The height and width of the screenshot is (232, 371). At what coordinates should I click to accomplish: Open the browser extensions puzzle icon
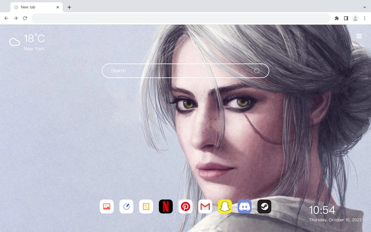click(337, 18)
